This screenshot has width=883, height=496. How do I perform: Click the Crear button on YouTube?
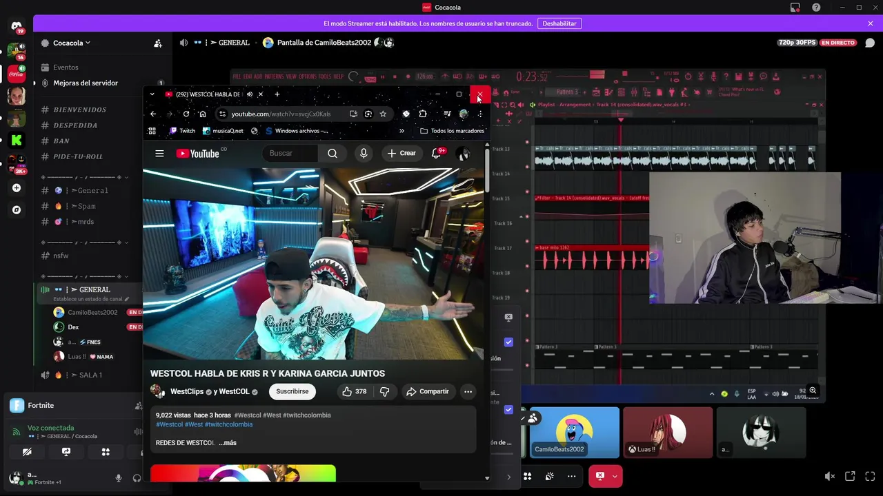pyautogui.click(x=401, y=154)
